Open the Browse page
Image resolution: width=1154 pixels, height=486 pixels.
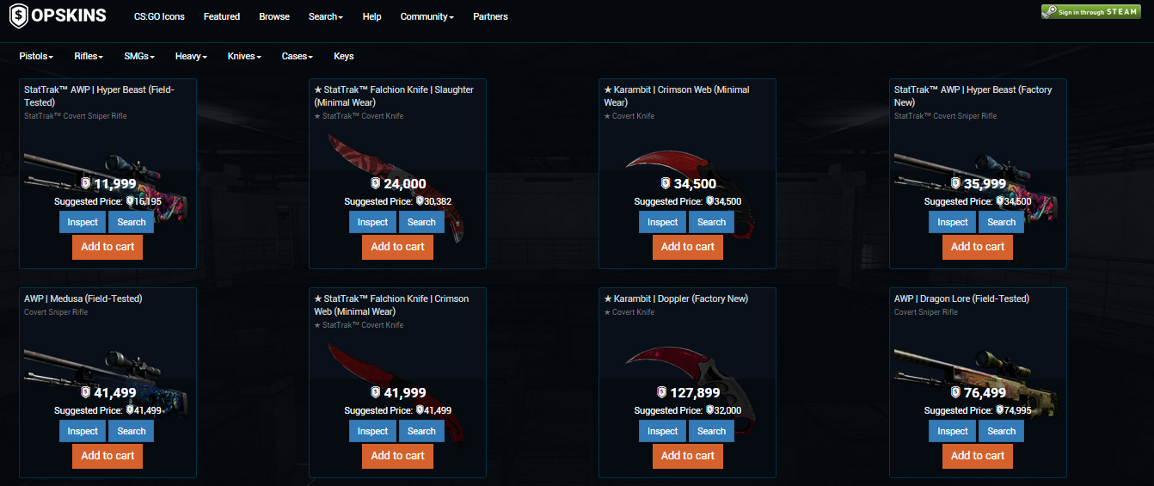coord(274,16)
